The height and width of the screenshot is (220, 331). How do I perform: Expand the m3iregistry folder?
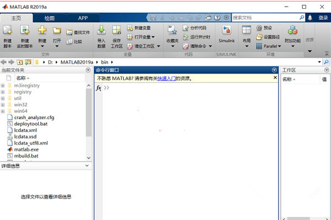3,86
